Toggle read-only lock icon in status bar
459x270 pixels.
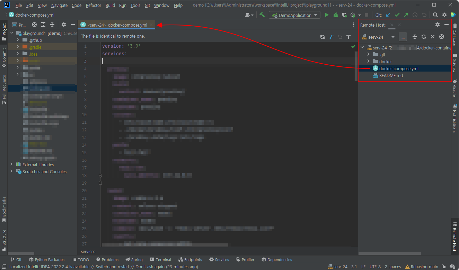pos(444,267)
